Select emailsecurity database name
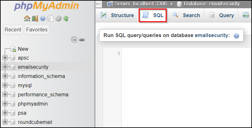Image resolution: width=252 pixels, height=128 pixels. tap(33, 67)
